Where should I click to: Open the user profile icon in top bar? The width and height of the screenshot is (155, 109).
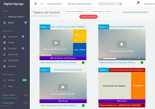click(x=42, y=4)
